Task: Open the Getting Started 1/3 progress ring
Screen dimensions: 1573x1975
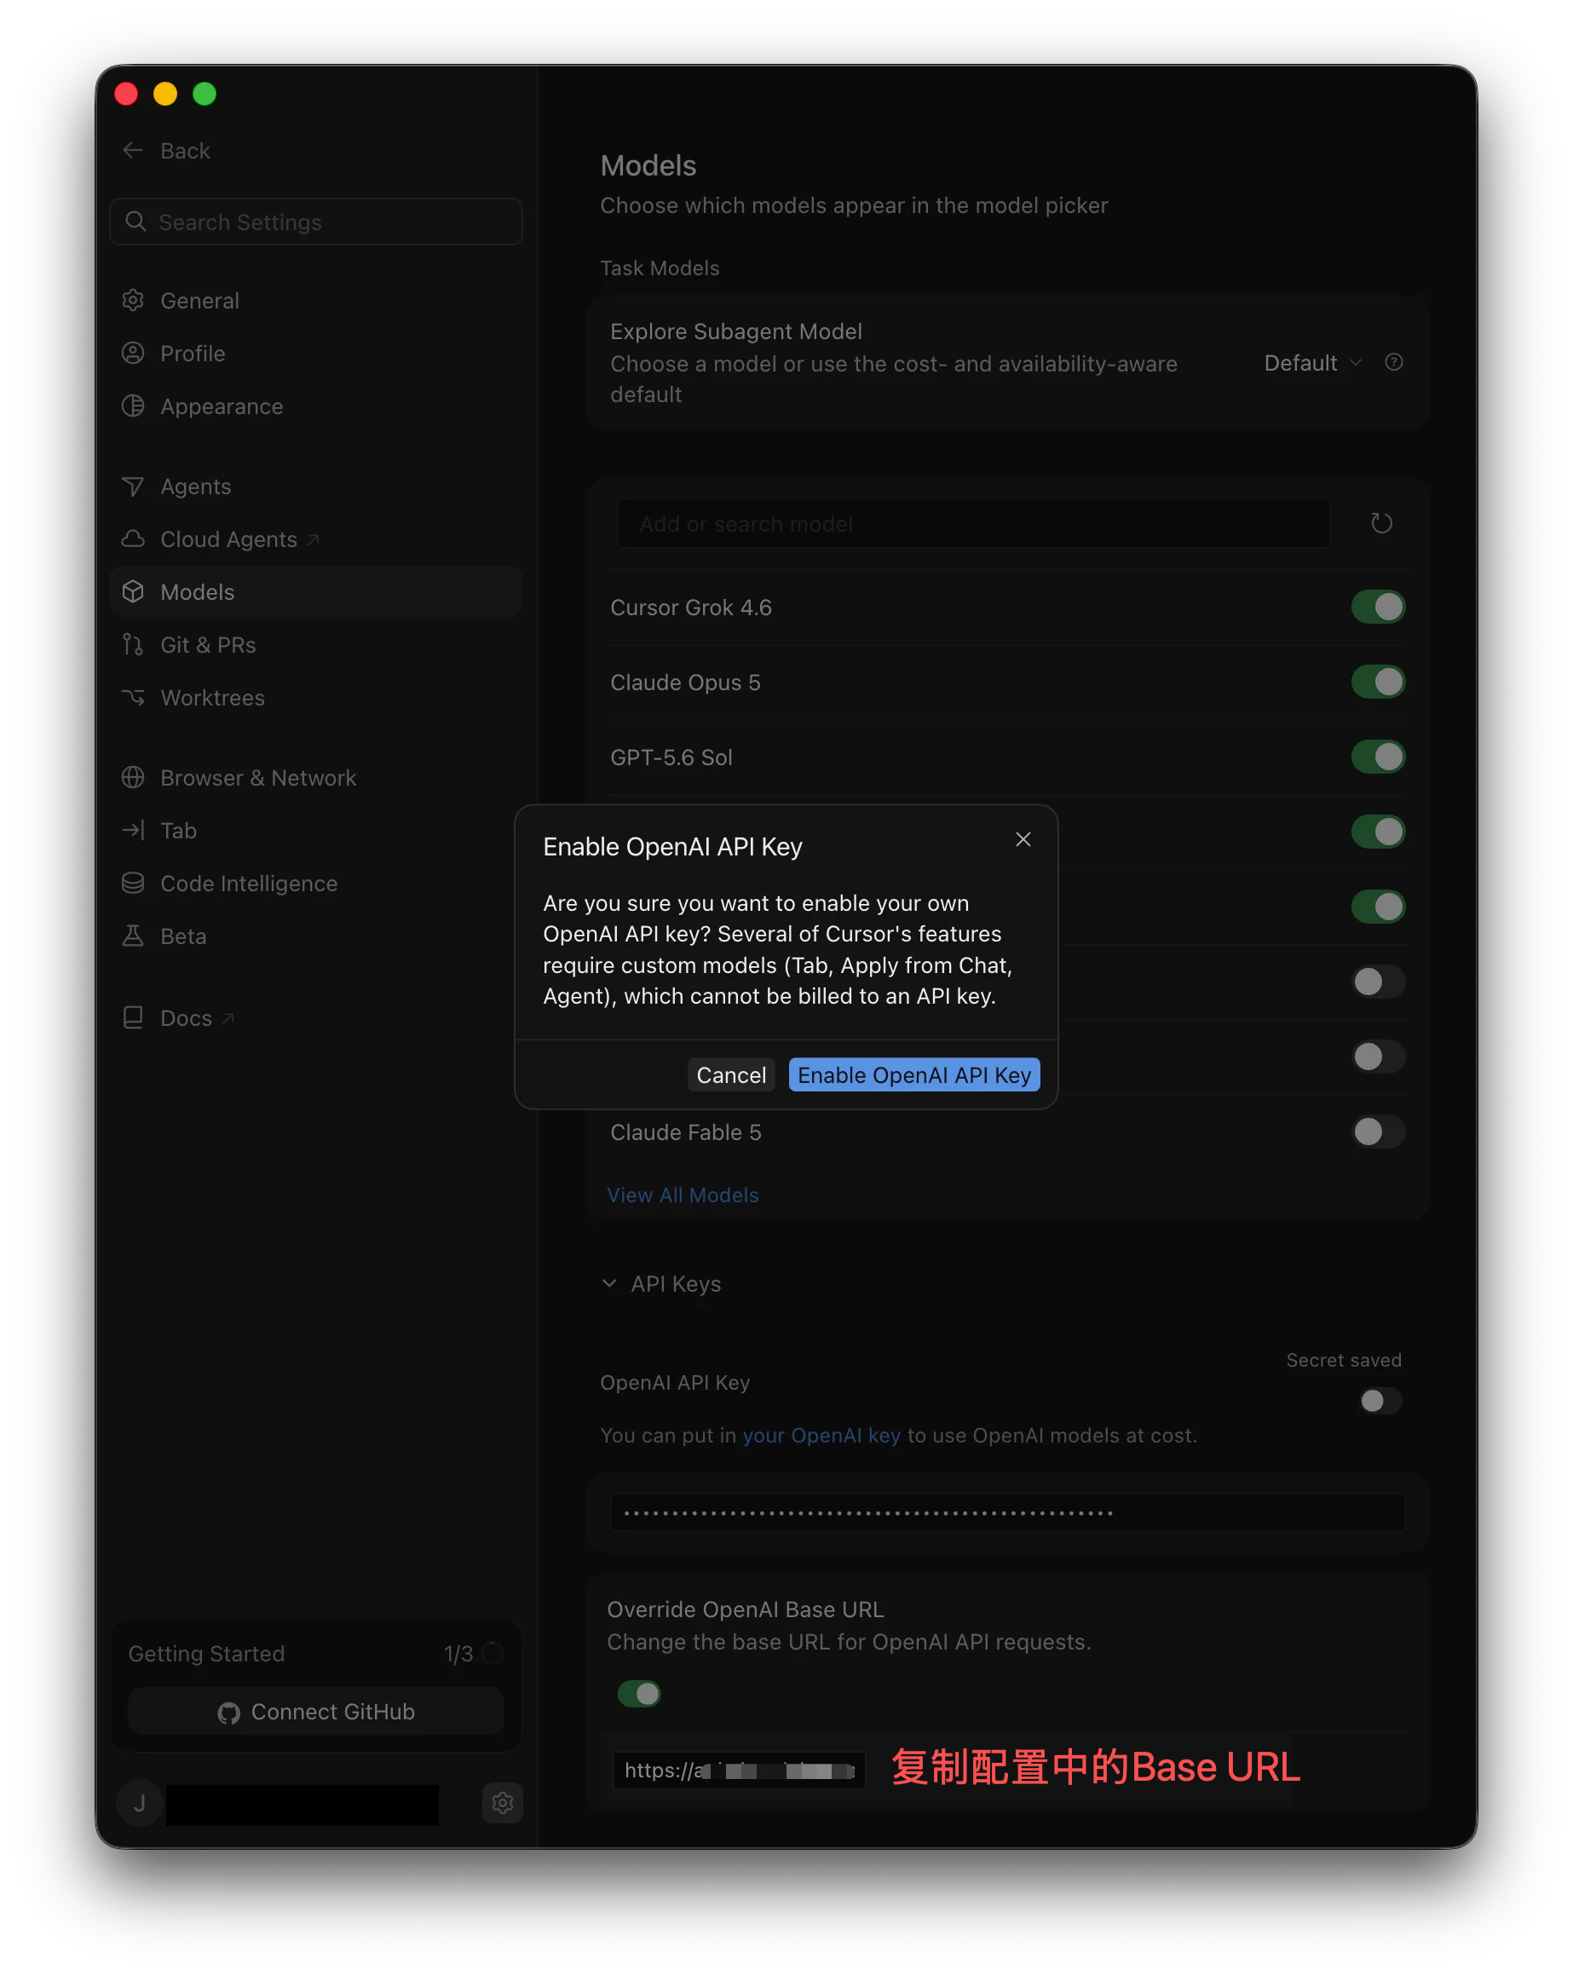Action: (x=493, y=1654)
